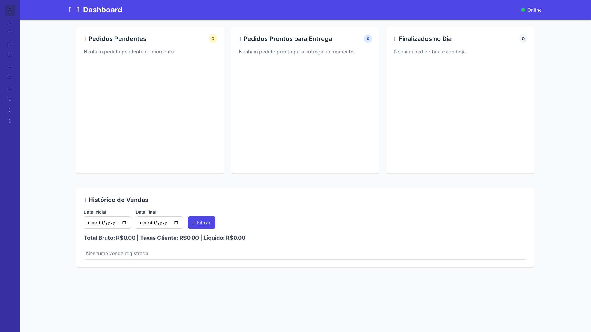Open the third sidebar icon from top

click(10, 33)
